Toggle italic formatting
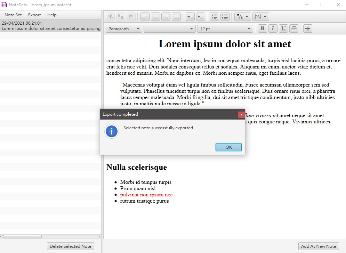 pyautogui.click(x=273, y=29)
